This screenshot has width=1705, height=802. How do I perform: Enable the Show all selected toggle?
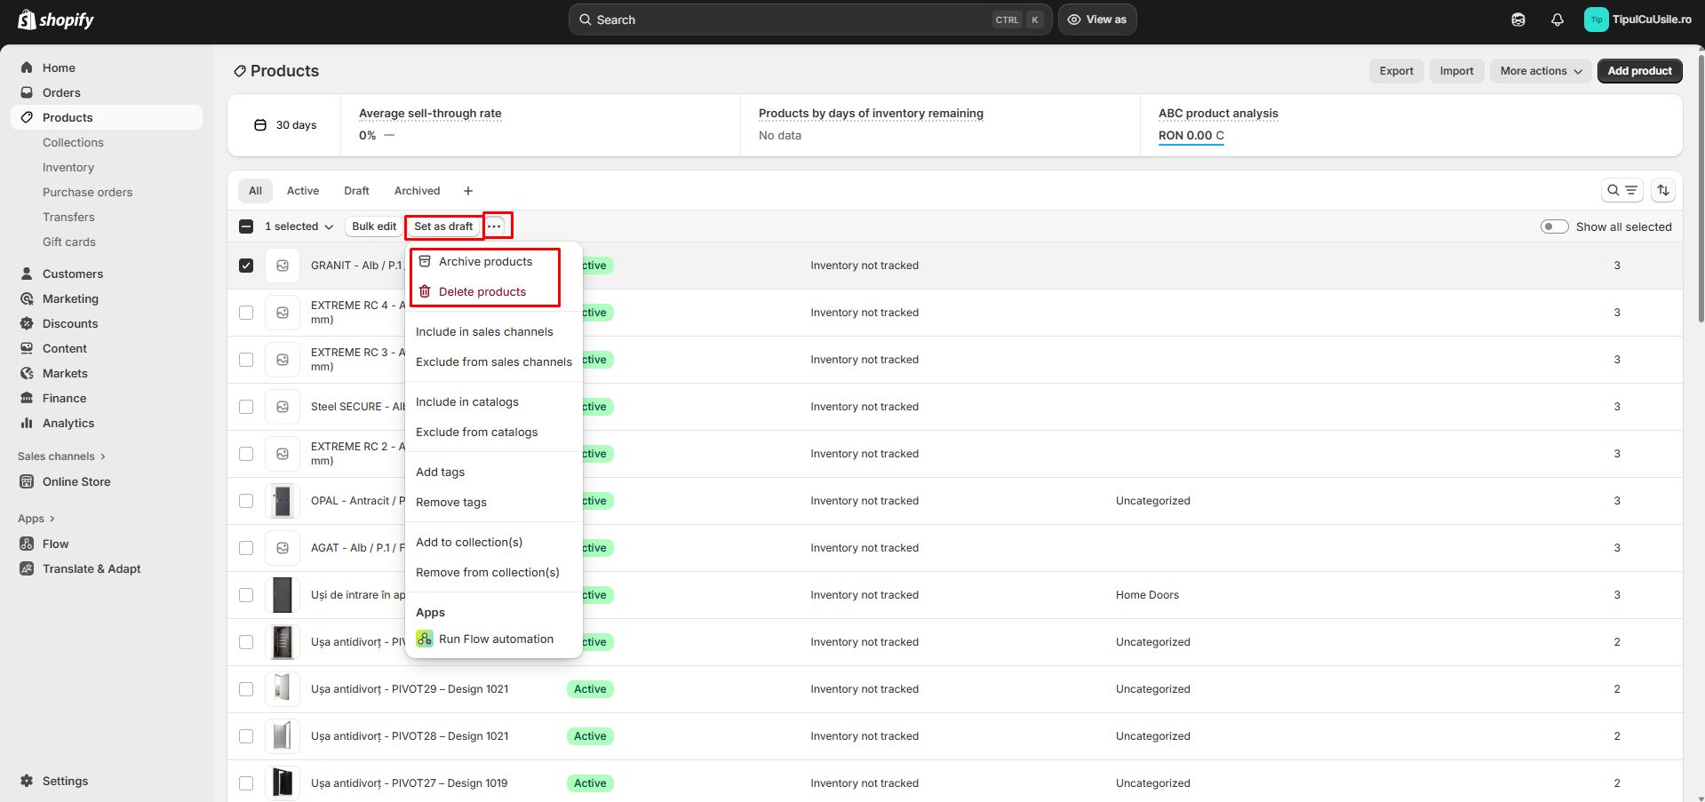click(1554, 226)
